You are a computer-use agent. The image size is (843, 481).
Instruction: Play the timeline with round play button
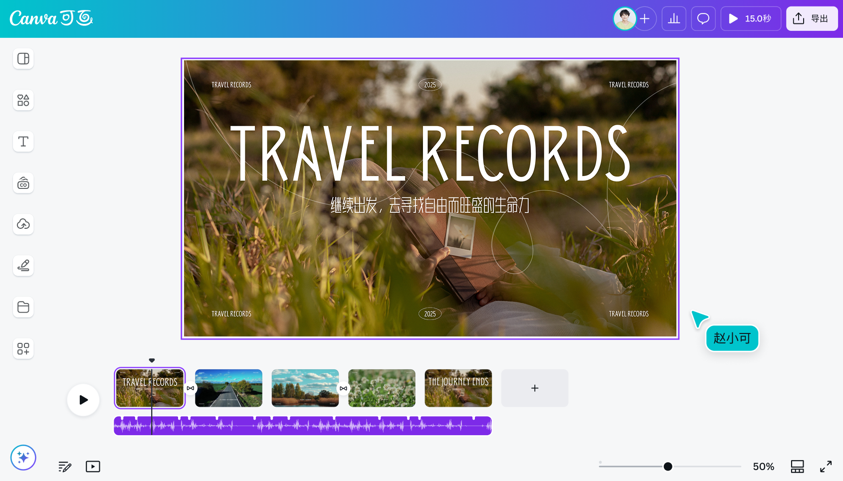point(83,400)
